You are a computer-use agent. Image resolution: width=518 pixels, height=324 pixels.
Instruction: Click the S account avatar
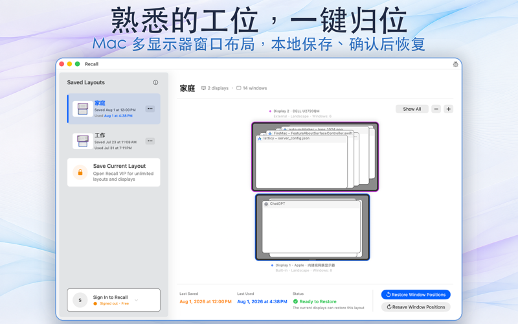tap(80, 300)
